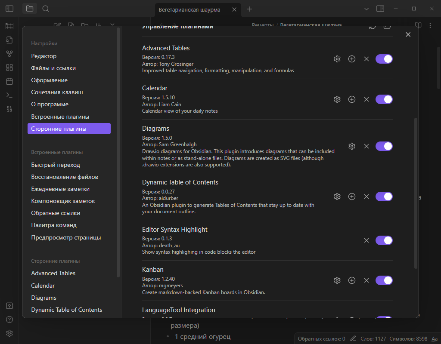Open graph view ribbon icon
This screenshot has height=344, width=441.
[x=9, y=53]
